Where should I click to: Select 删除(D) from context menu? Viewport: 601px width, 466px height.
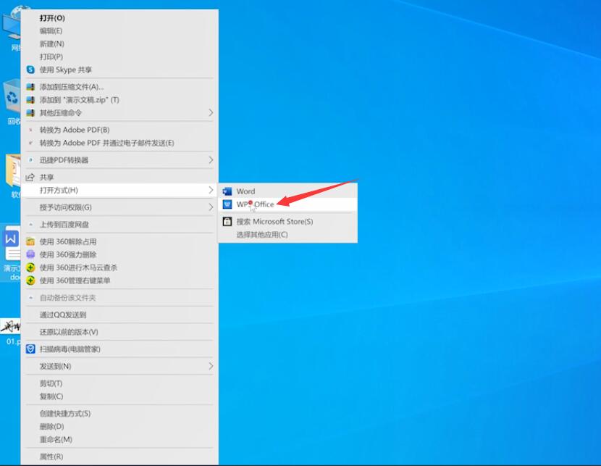click(119, 426)
